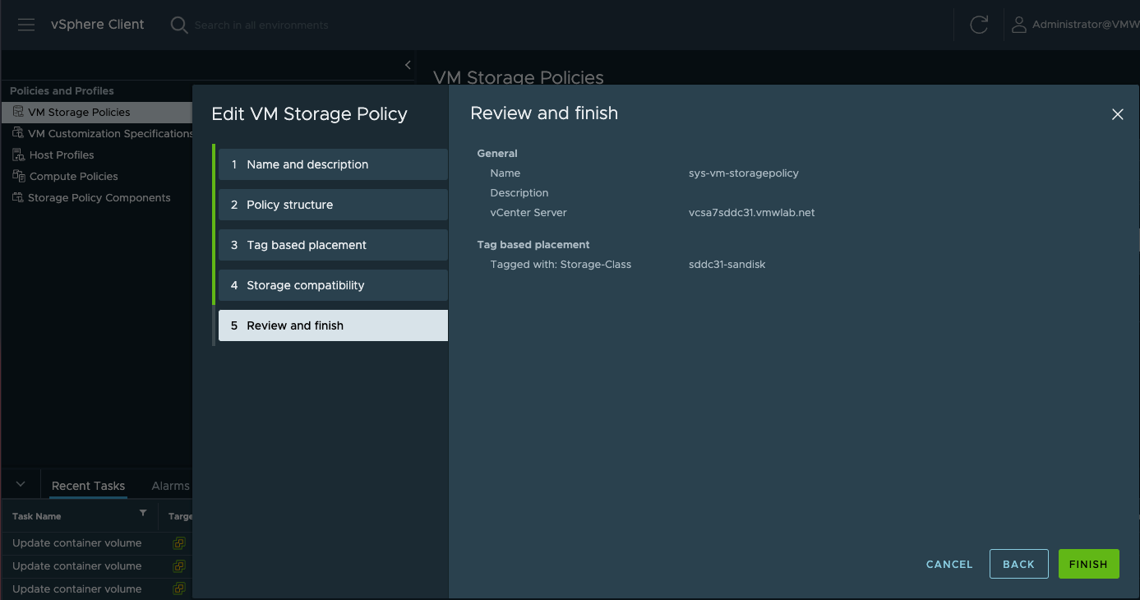This screenshot has height=600, width=1140.
Task: Open the hamburger main menu
Action: pos(26,25)
